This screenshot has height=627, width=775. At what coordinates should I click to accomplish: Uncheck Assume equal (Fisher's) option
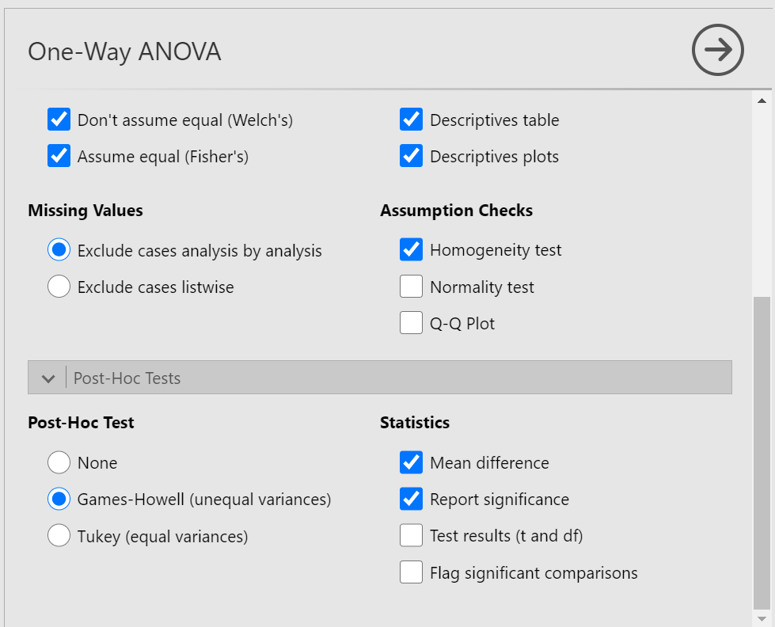tap(59, 156)
